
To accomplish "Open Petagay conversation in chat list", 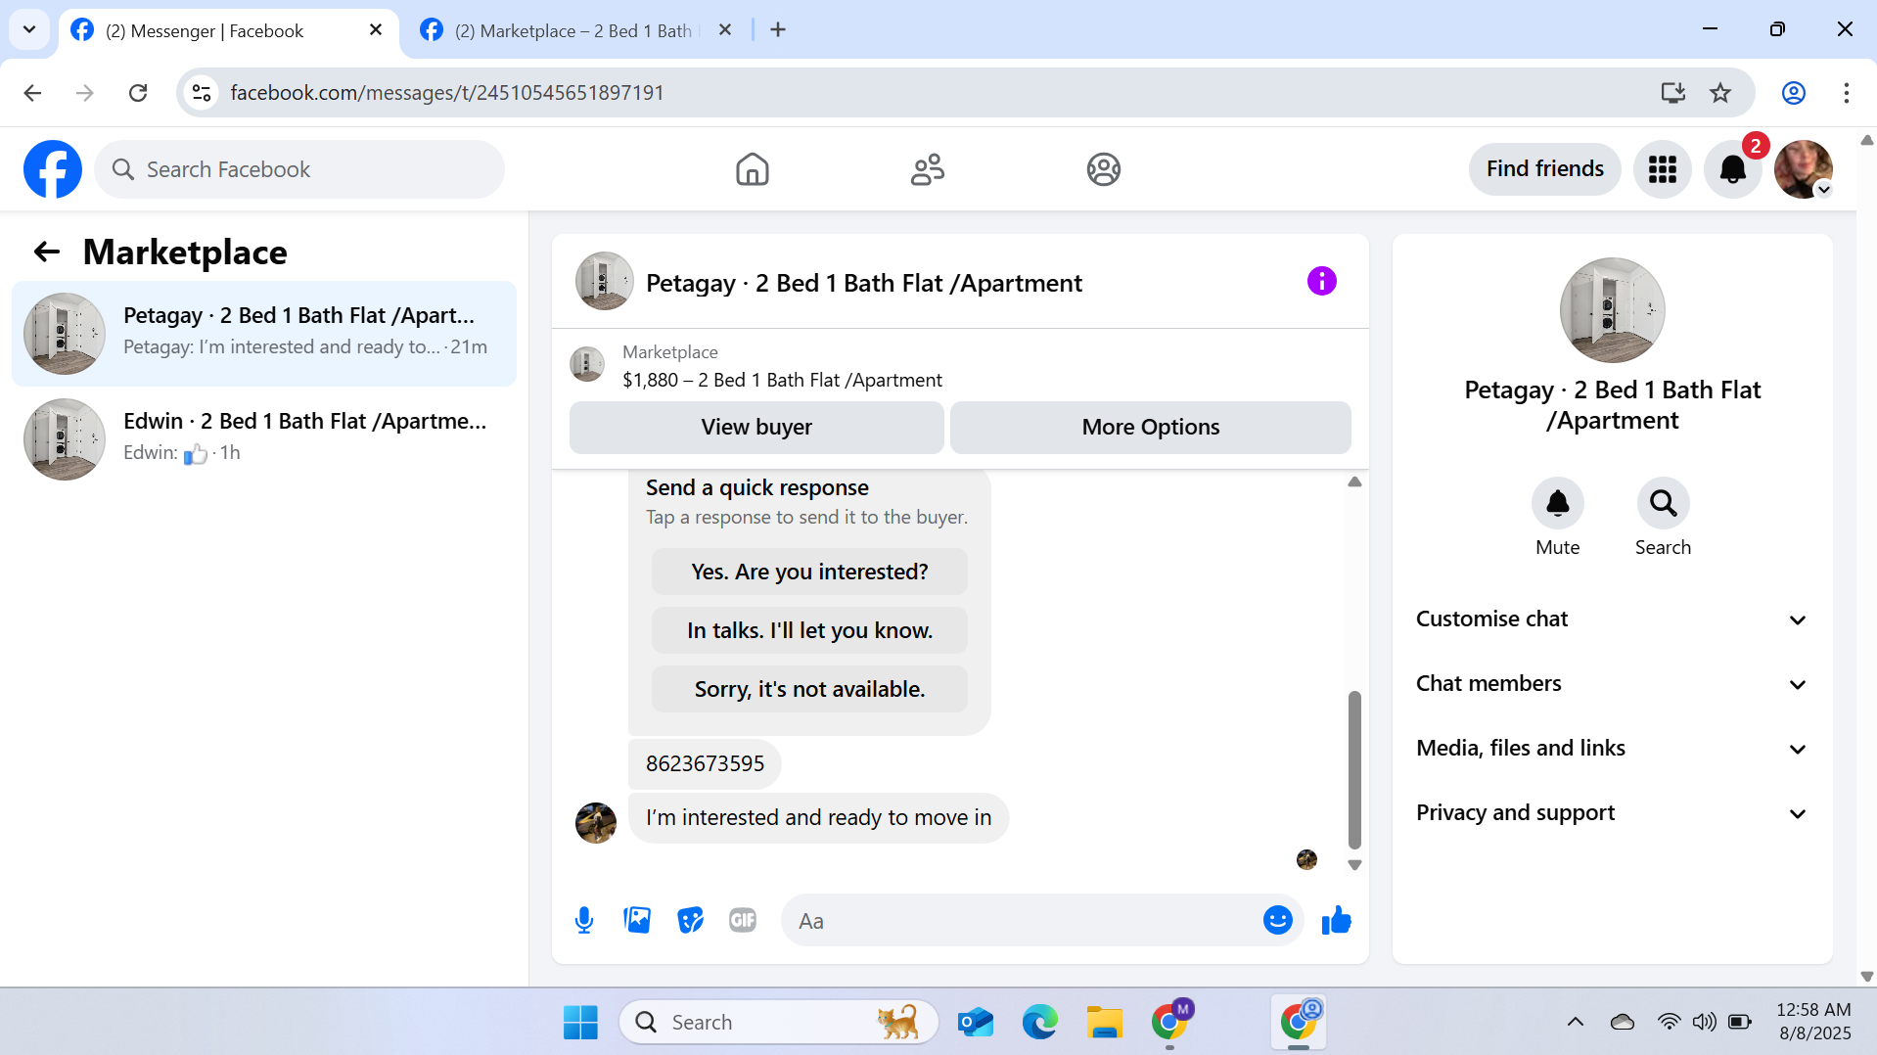I will 264,333.
